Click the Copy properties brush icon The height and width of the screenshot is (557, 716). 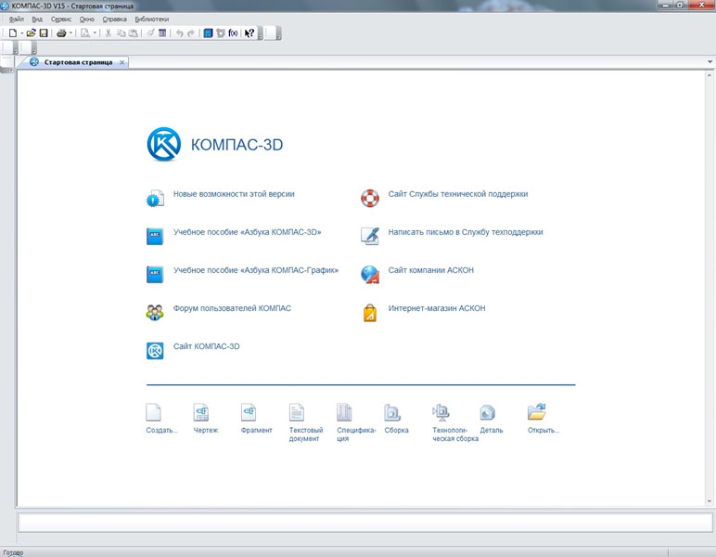[150, 32]
